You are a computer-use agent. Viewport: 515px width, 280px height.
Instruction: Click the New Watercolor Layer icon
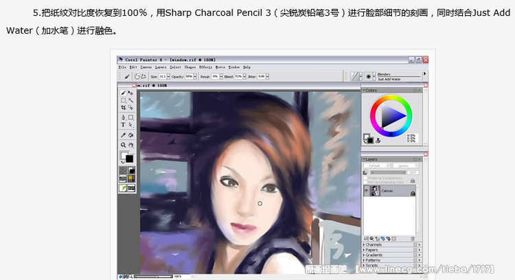(x=383, y=239)
